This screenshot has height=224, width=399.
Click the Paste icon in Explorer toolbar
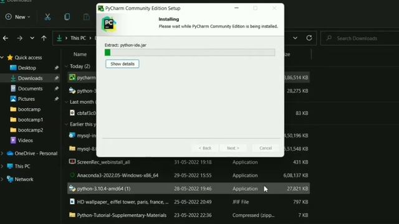click(87, 17)
